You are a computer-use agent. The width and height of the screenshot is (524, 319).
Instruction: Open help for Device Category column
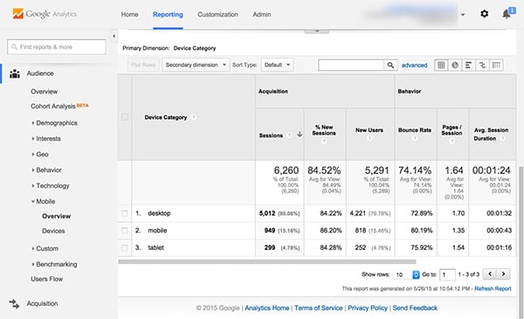tap(194, 117)
